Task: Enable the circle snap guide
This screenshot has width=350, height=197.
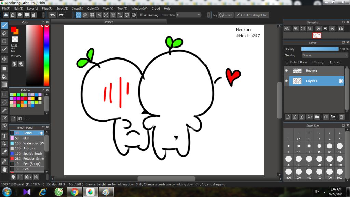Action: click(113, 15)
